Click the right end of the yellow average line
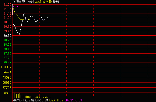The height and width of the screenshot is (102, 156). click(x=50, y=19)
